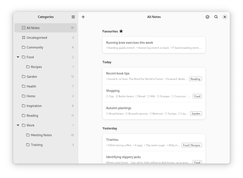Click the checkmark selection mode icon

coord(207,17)
